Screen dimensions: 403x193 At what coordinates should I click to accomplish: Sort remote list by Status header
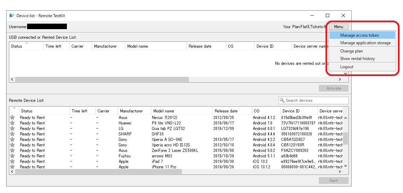44,111
